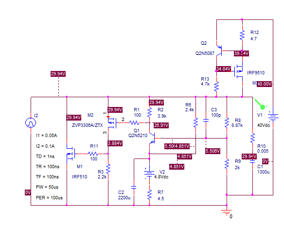This screenshot has width=284, height=228.
Task: Click the Q2N5087 part name
Action: coord(205,53)
